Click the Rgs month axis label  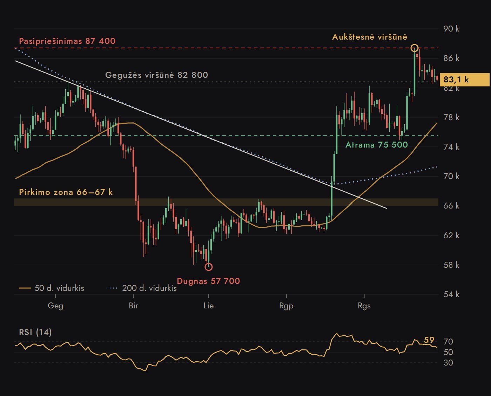(x=364, y=306)
